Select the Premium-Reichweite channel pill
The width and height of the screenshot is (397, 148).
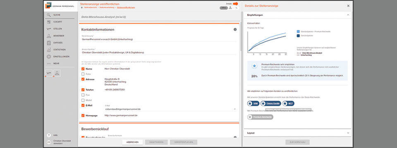[260, 117]
